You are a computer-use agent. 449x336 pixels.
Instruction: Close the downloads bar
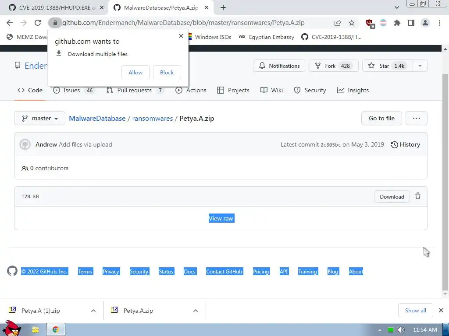[441, 310]
